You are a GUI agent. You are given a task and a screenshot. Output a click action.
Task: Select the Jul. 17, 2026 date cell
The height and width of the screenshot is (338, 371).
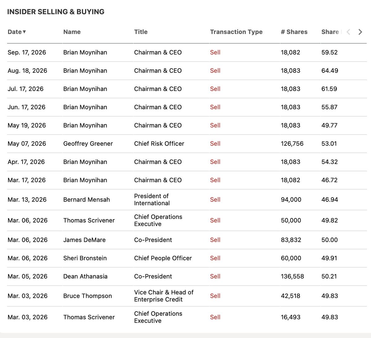[25, 89]
